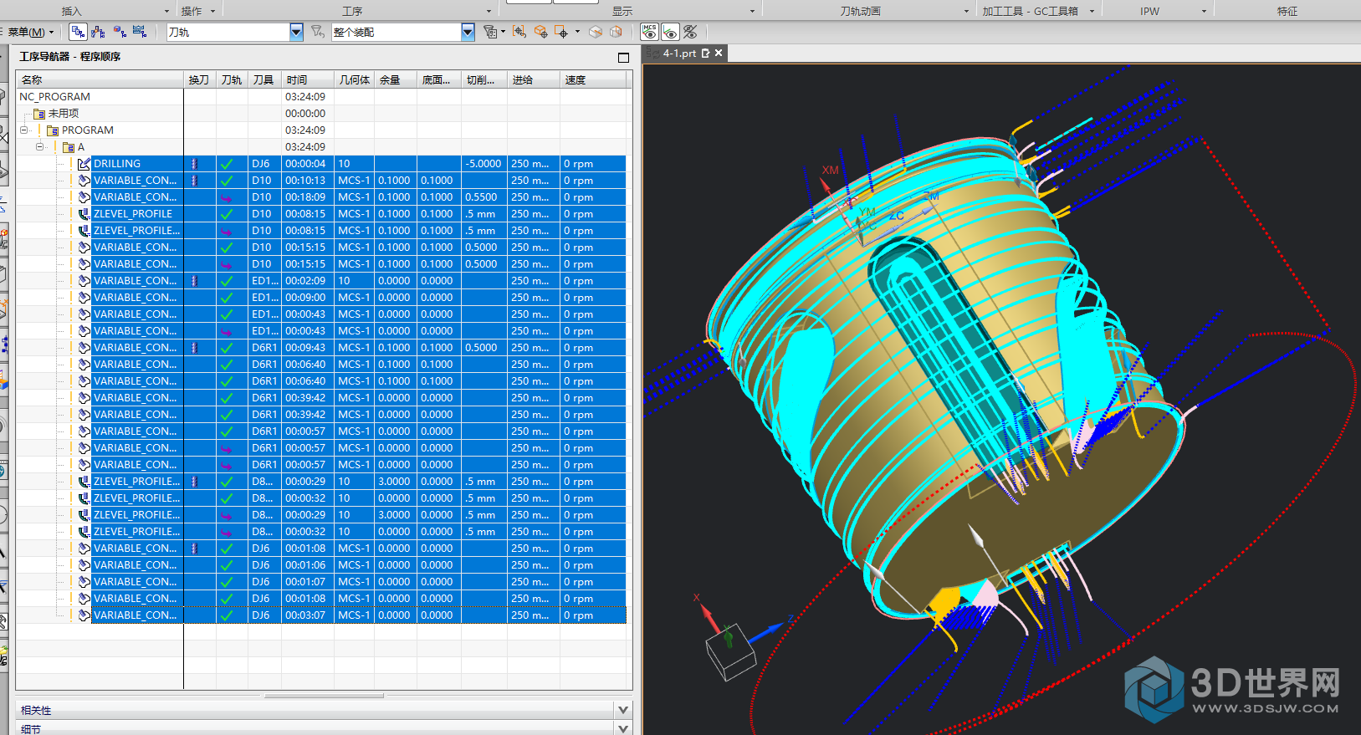This screenshot has width=1361, height=735.
Task: Toggle the coordinate axes visibility eye icon
Action: coord(670,32)
